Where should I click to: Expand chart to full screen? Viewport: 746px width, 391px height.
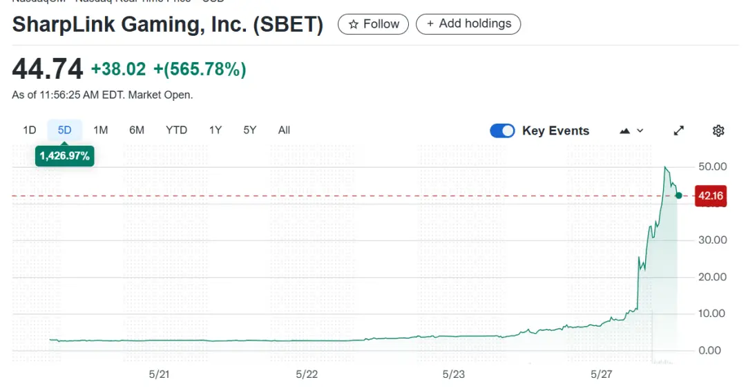(679, 131)
